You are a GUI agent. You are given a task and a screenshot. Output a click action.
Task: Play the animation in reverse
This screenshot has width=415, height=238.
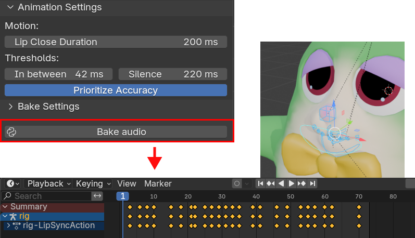(x=281, y=183)
